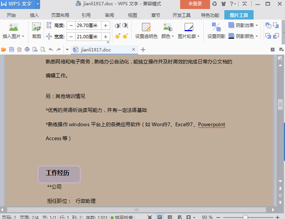Click the WPS skin shirt icon
This screenshot has width=285, height=219.
point(223,4)
